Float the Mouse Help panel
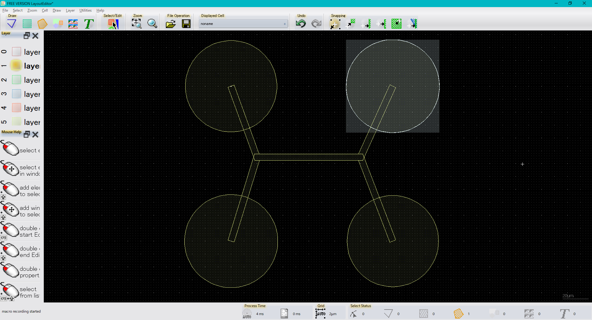 coord(27,134)
